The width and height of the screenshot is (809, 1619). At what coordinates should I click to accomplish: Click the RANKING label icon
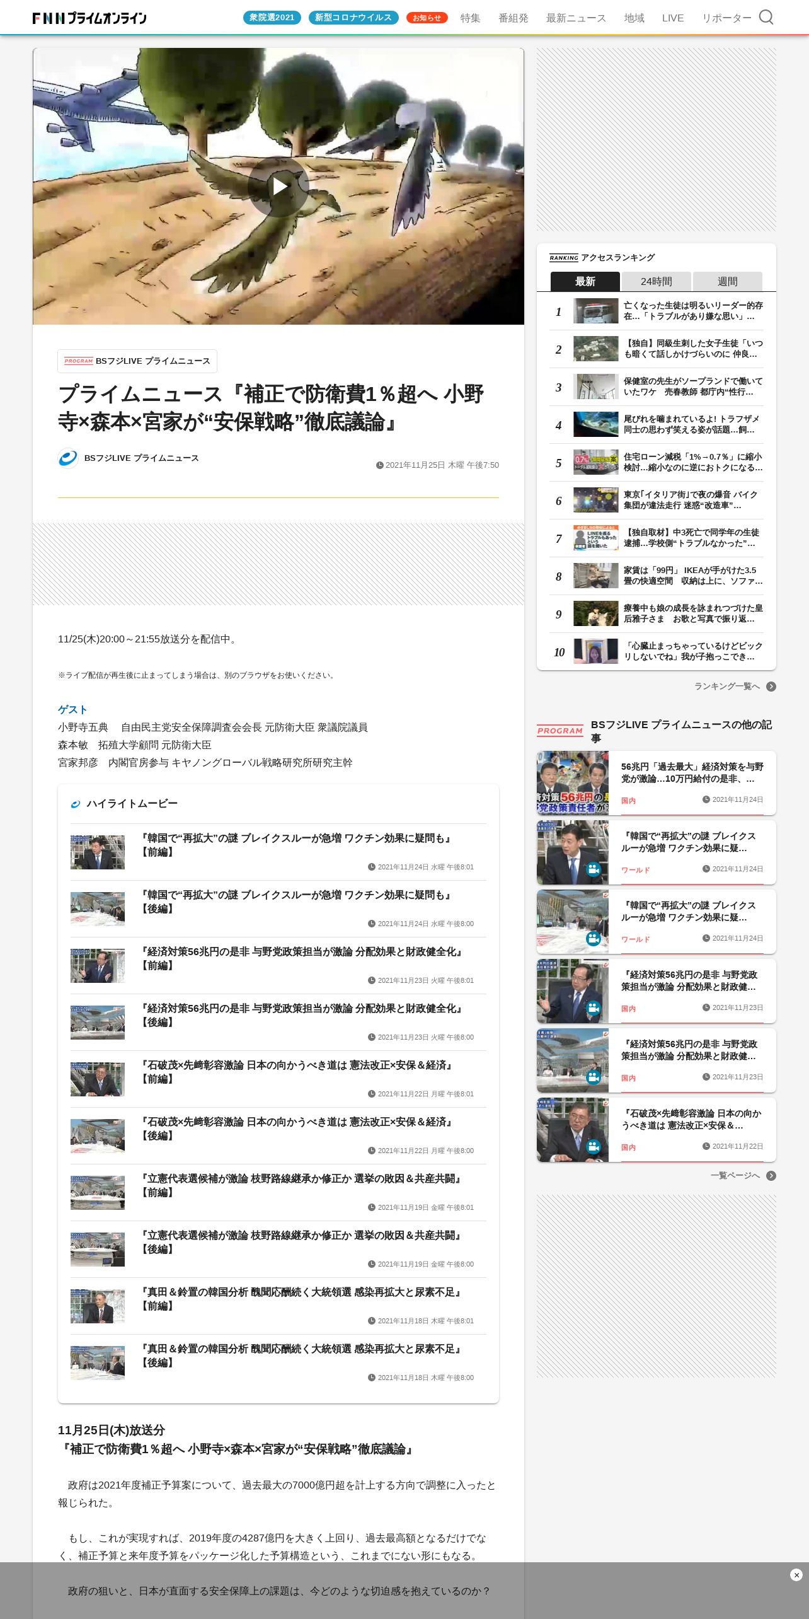point(563,258)
